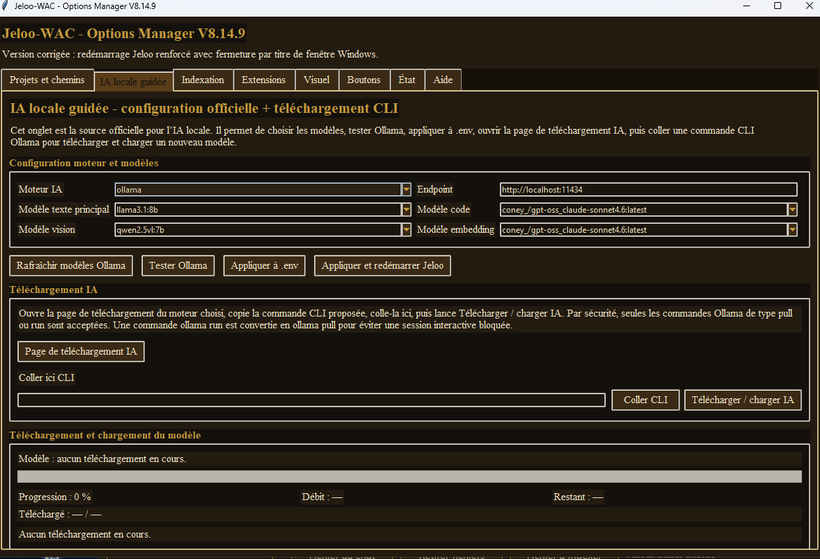Open the Aide tab
820x559 pixels.
(x=443, y=80)
